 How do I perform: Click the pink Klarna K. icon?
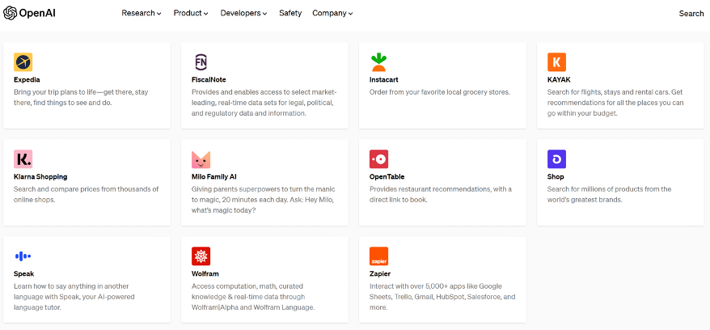(x=23, y=159)
